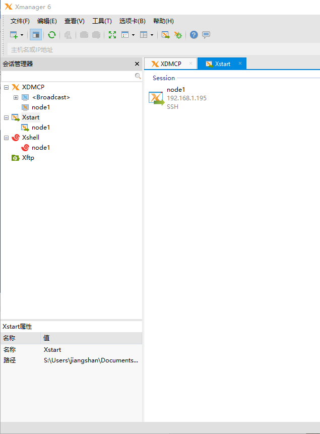Image resolution: width=320 pixels, height=434 pixels.
Task: Toggle the session manager pane button
Action: (36, 35)
